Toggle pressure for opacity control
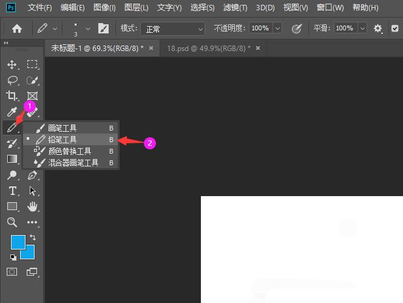The image size is (403, 303). [297, 29]
